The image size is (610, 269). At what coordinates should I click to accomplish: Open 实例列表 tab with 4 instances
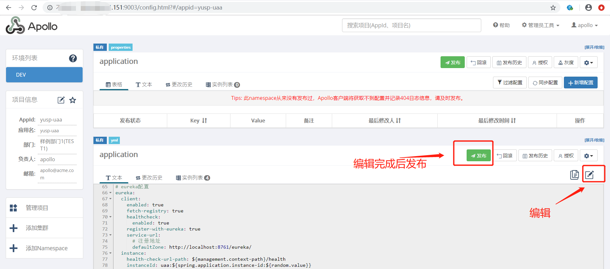coord(193,178)
